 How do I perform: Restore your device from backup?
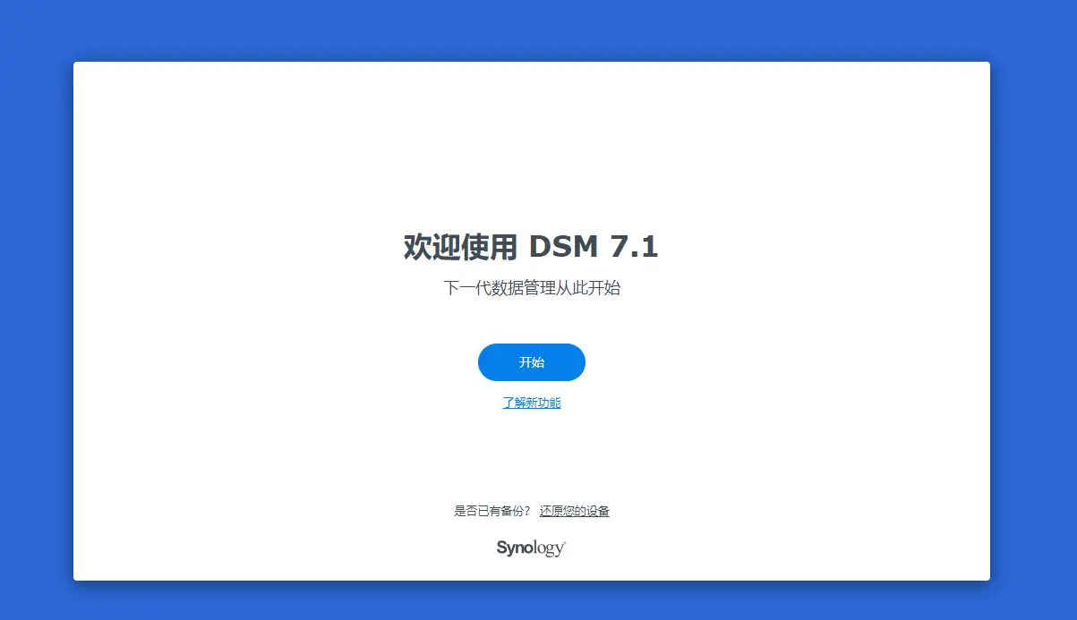pyautogui.click(x=575, y=511)
